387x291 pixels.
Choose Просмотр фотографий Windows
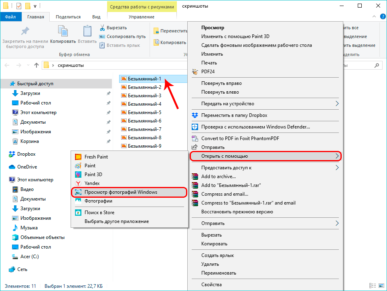click(x=121, y=192)
